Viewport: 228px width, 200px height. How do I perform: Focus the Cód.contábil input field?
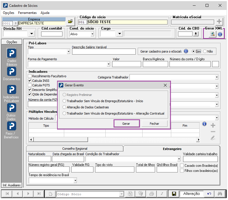click(x=52, y=34)
